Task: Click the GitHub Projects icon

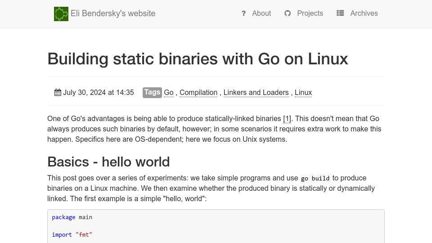Action: pos(288,13)
